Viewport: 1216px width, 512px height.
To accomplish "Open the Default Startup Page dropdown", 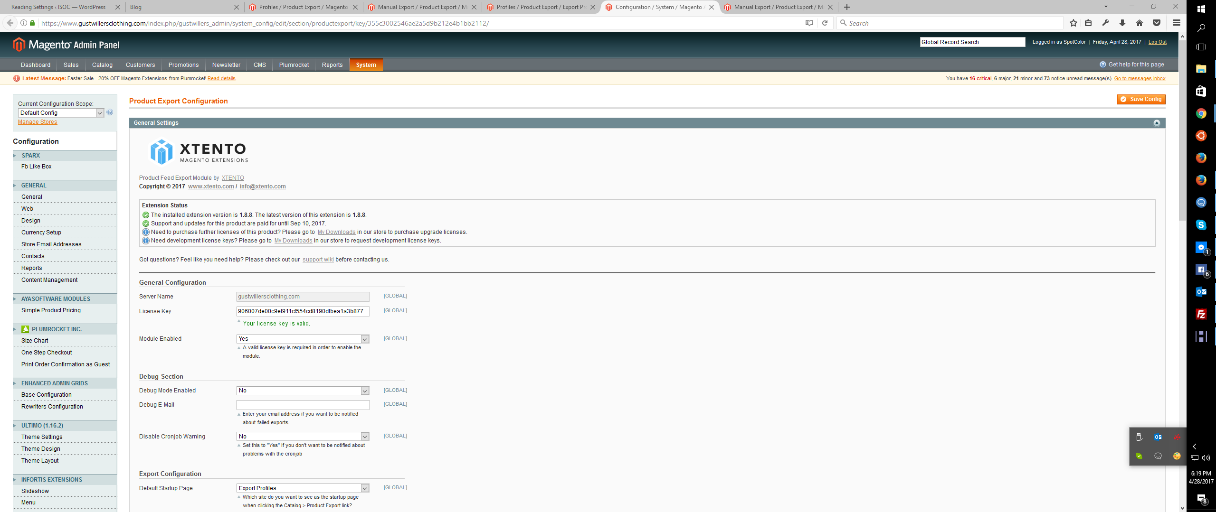I will coord(303,488).
